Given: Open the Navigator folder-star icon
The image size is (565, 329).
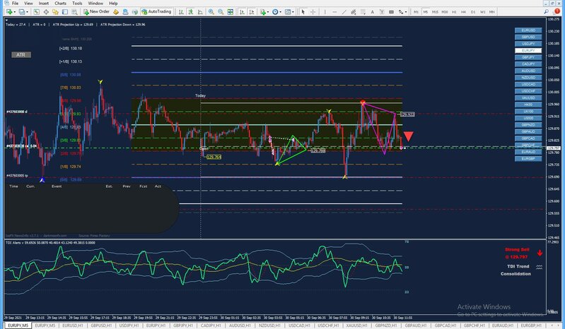Looking at the screenshot, I should [x=55, y=12].
